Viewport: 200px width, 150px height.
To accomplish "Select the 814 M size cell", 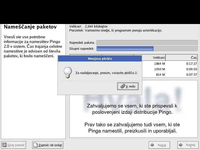I will click(x=160, y=74).
